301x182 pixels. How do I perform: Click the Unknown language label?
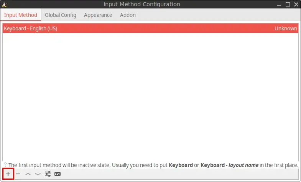(x=286, y=28)
